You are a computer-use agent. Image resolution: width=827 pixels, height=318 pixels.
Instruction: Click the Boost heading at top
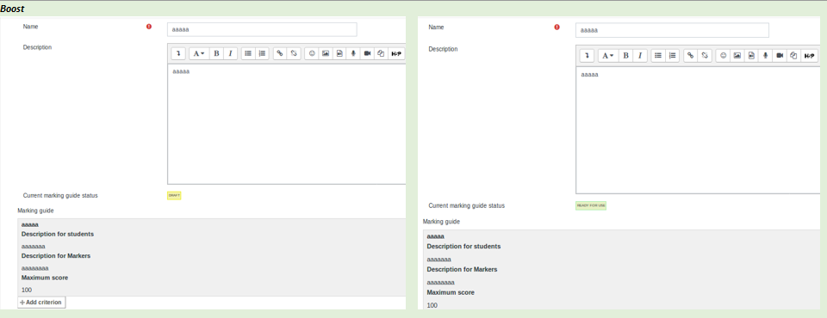pyautogui.click(x=12, y=9)
